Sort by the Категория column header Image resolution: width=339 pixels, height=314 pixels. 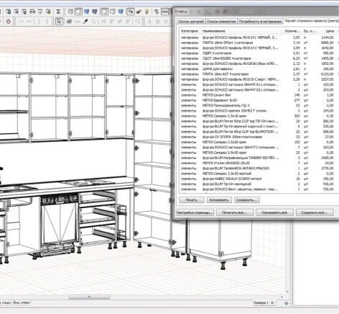[x=190, y=31]
